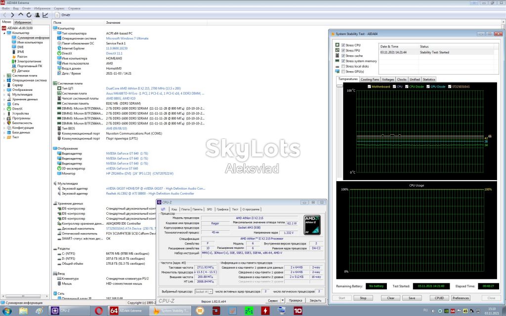This screenshot has height=316, width=506.
Task: Open CPUID from the Stability Test
Action: (x=439, y=298)
